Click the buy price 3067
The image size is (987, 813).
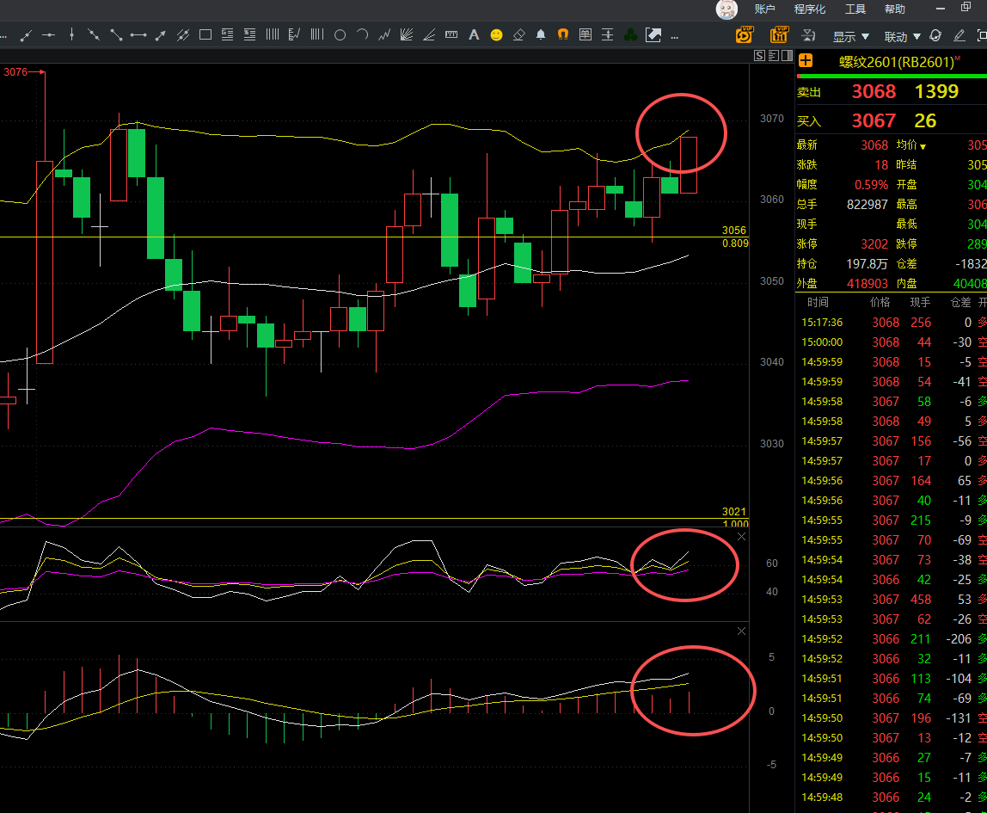[874, 120]
